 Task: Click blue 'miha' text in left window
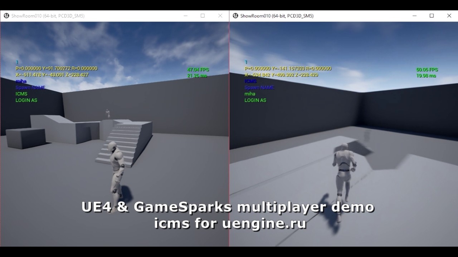pyautogui.click(x=21, y=81)
